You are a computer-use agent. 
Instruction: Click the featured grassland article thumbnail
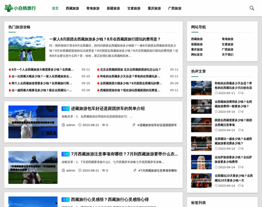point(27,49)
